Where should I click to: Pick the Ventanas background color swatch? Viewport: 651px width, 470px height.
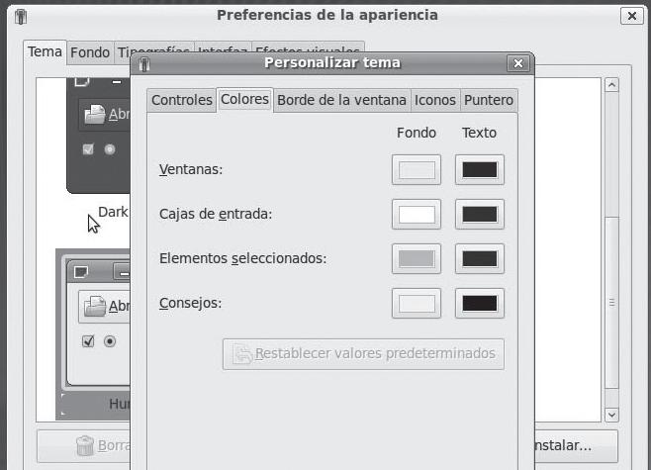click(417, 170)
